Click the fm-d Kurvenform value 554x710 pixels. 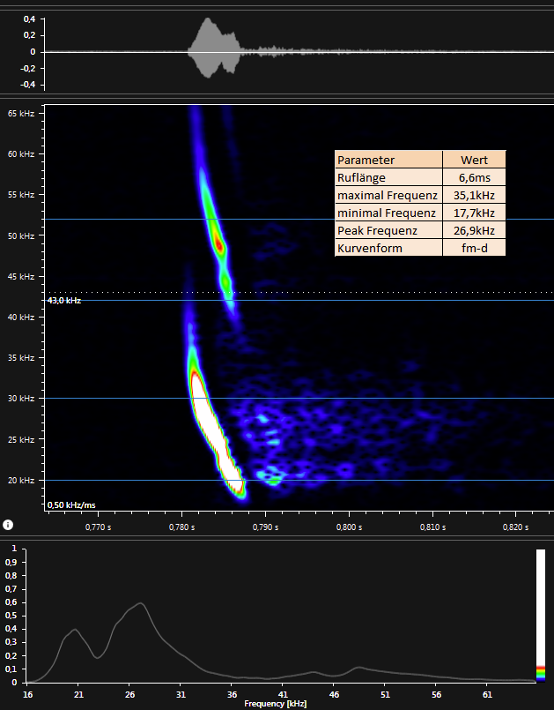coord(474,248)
